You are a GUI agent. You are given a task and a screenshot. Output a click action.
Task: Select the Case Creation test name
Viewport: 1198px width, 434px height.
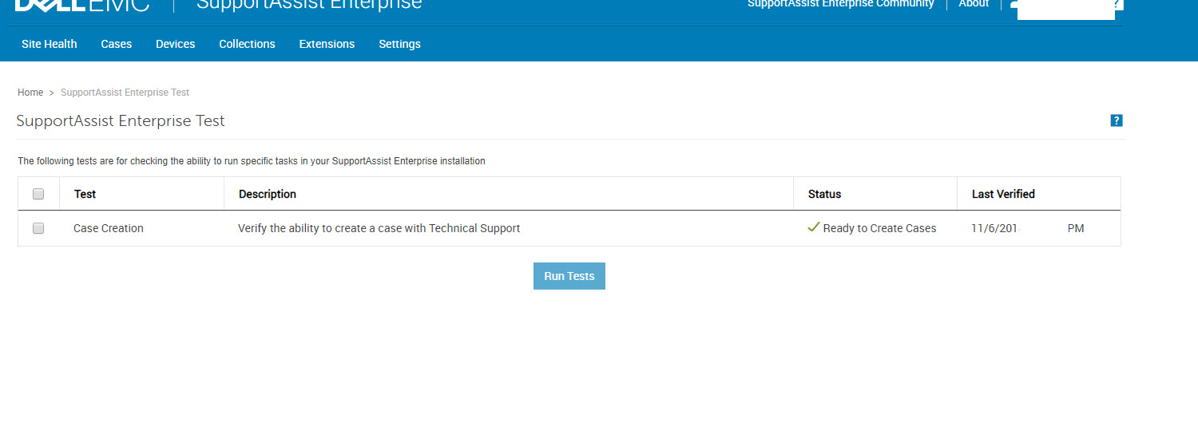point(109,228)
